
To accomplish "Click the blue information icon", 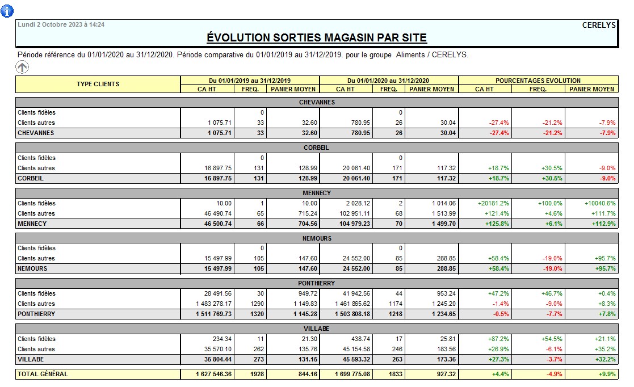I will [x=7, y=11].
